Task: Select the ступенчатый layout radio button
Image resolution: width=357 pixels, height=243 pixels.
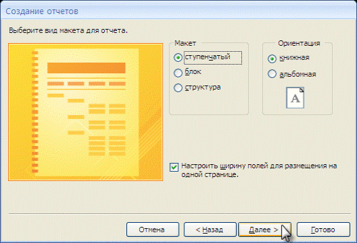Action: [x=177, y=57]
